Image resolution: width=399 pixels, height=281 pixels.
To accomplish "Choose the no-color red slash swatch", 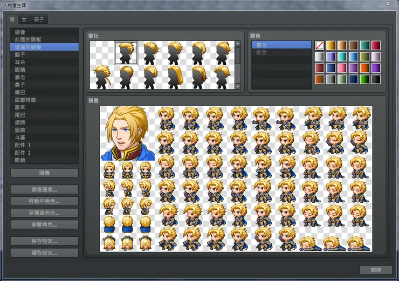I will (x=320, y=45).
